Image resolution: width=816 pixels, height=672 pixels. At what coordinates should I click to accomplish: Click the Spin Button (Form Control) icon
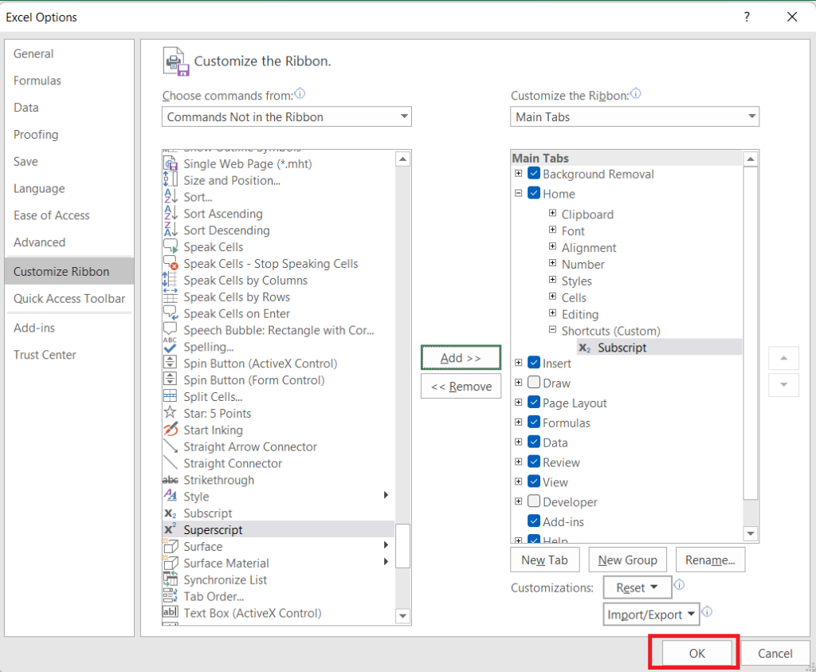171,380
